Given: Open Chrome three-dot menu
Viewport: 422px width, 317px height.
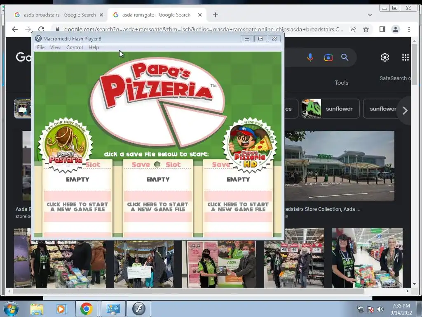Looking at the screenshot, I should point(409,29).
